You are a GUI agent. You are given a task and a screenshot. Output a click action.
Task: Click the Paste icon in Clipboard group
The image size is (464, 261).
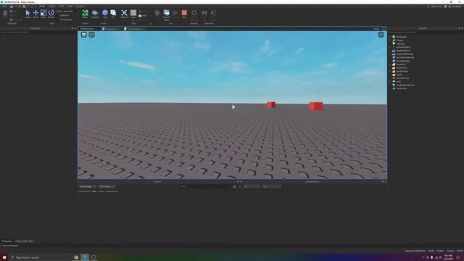5,14
